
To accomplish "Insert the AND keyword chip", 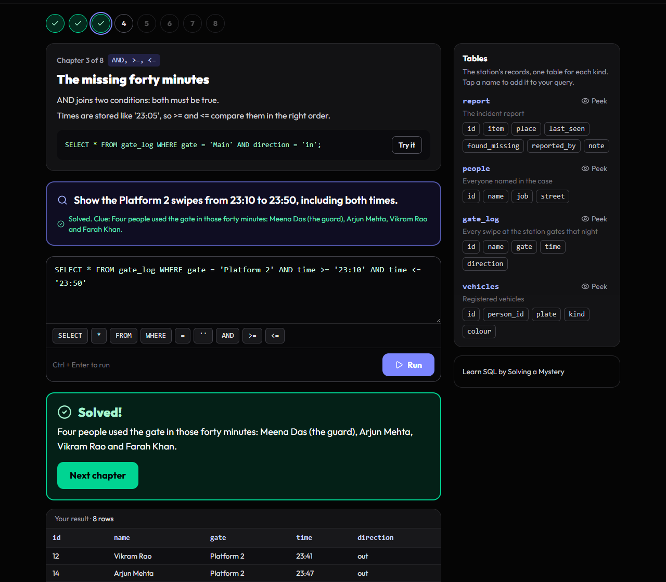I will click(228, 336).
